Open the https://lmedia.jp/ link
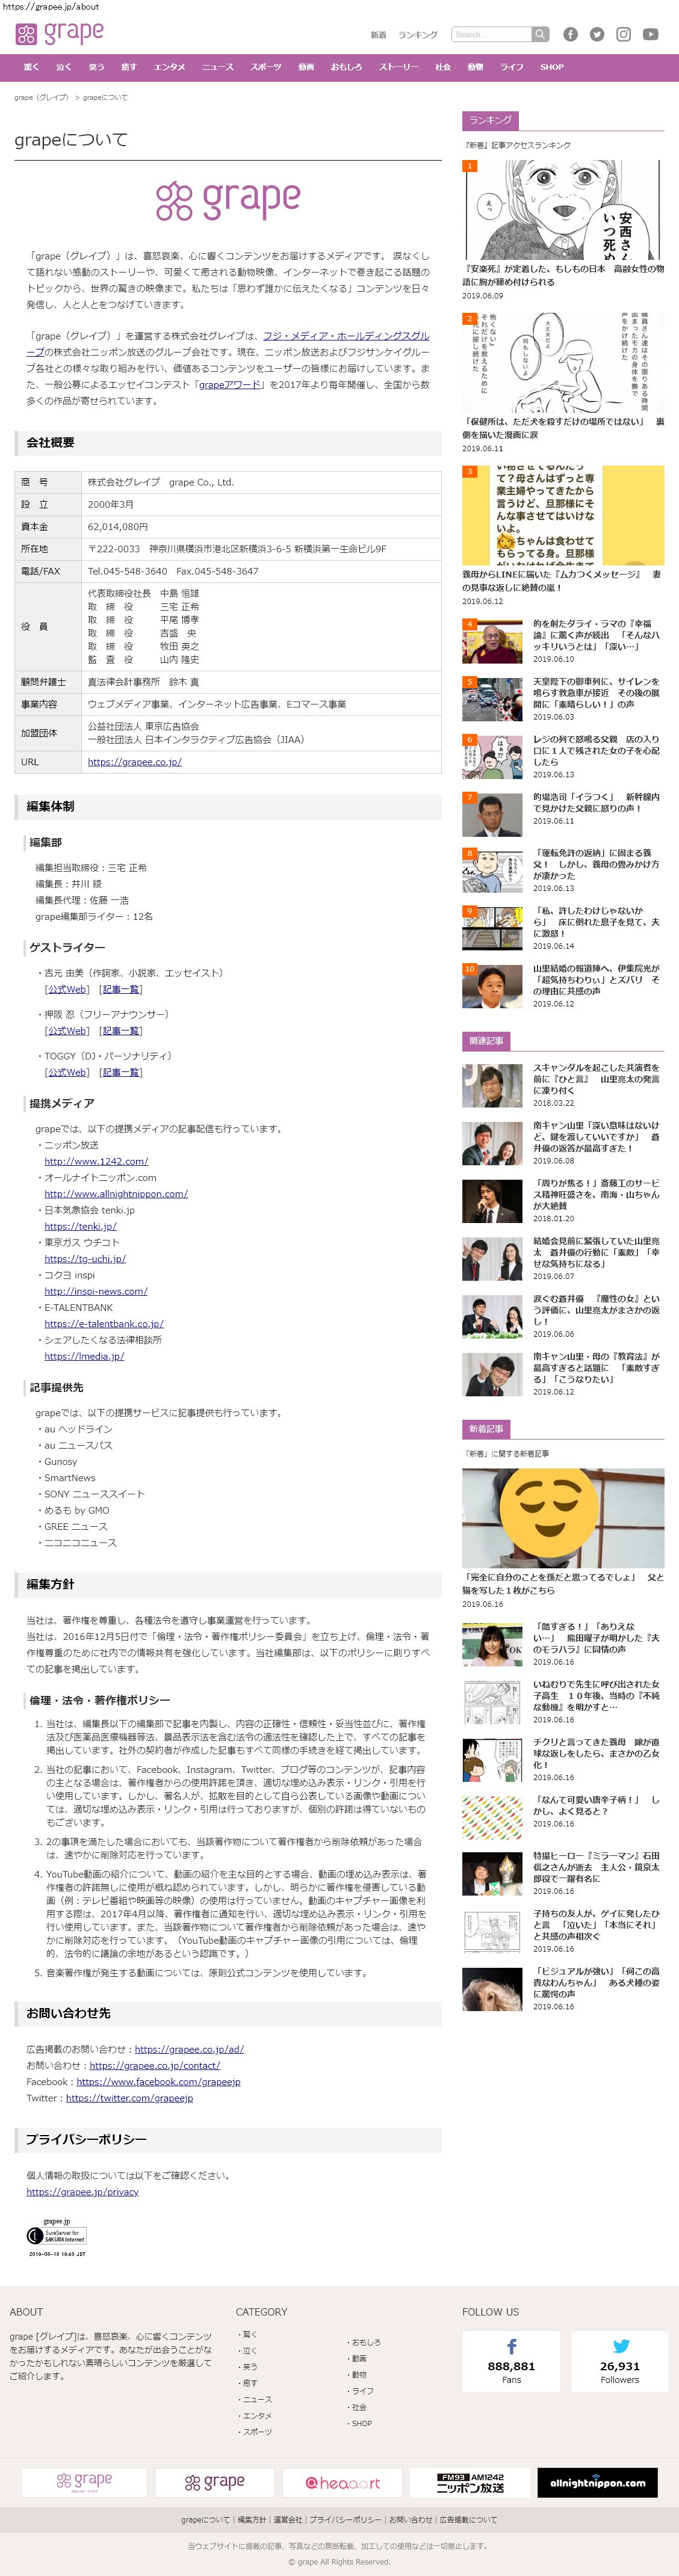This screenshot has height=2576, width=679. [x=84, y=1356]
